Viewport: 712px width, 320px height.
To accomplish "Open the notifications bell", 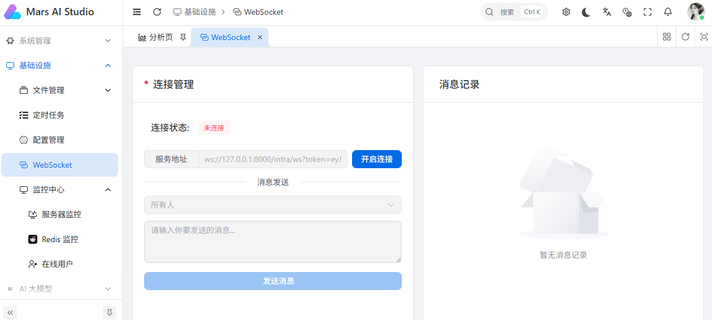I will (x=668, y=12).
